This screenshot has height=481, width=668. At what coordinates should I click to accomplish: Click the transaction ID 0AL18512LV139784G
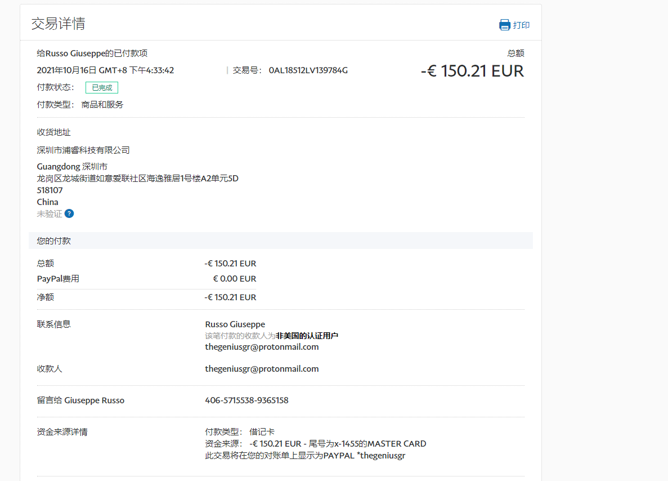308,70
